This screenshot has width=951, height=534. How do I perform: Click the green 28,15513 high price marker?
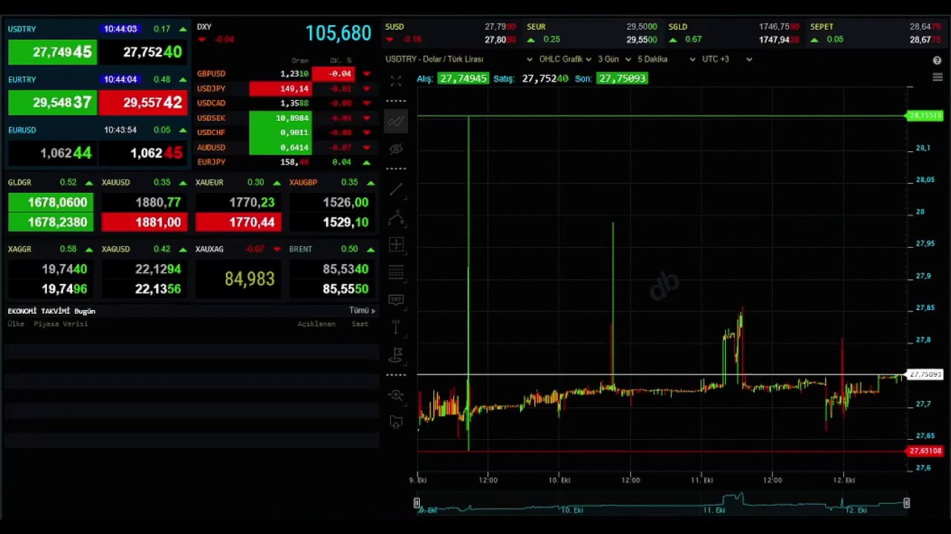(925, 116)
